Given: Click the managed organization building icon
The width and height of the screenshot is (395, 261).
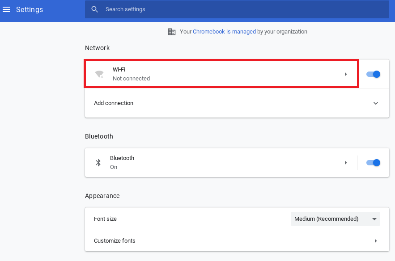Looking at the screenshot, I should 171,32.
